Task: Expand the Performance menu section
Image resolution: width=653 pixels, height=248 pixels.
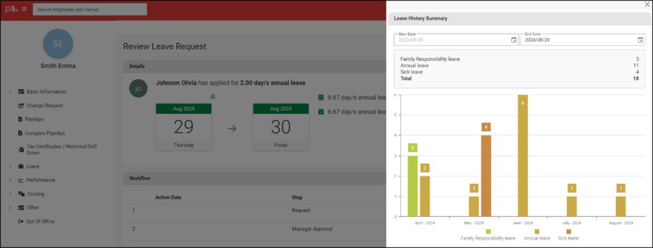Action: (10, 180)
